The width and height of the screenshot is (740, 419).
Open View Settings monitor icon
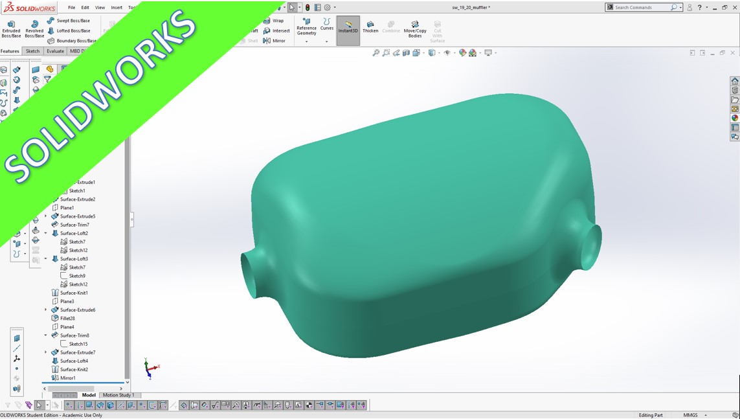coord(488,53)
